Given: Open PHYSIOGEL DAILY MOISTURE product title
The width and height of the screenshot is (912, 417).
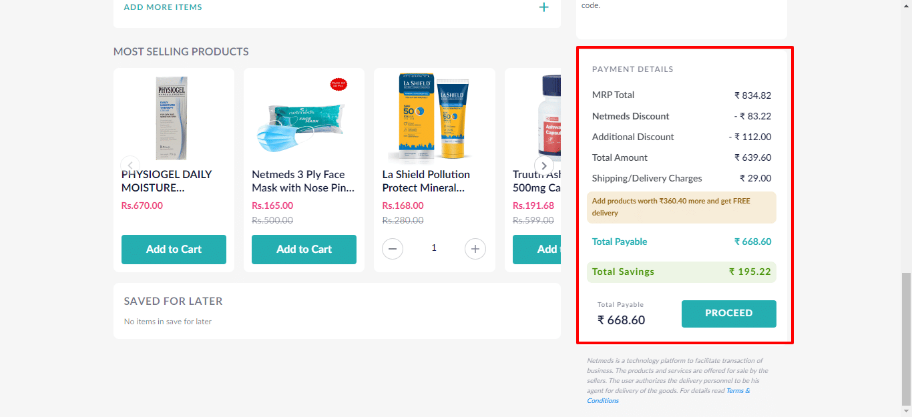Looking at the screenshot, I should (167, 181).
